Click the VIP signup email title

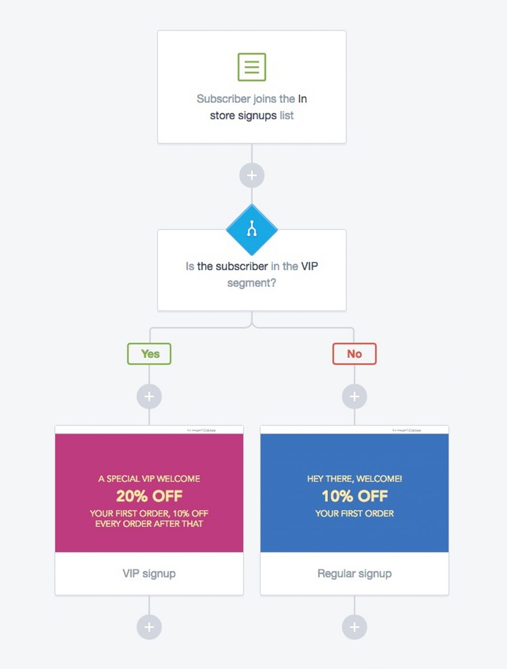(x=149, y=573)
